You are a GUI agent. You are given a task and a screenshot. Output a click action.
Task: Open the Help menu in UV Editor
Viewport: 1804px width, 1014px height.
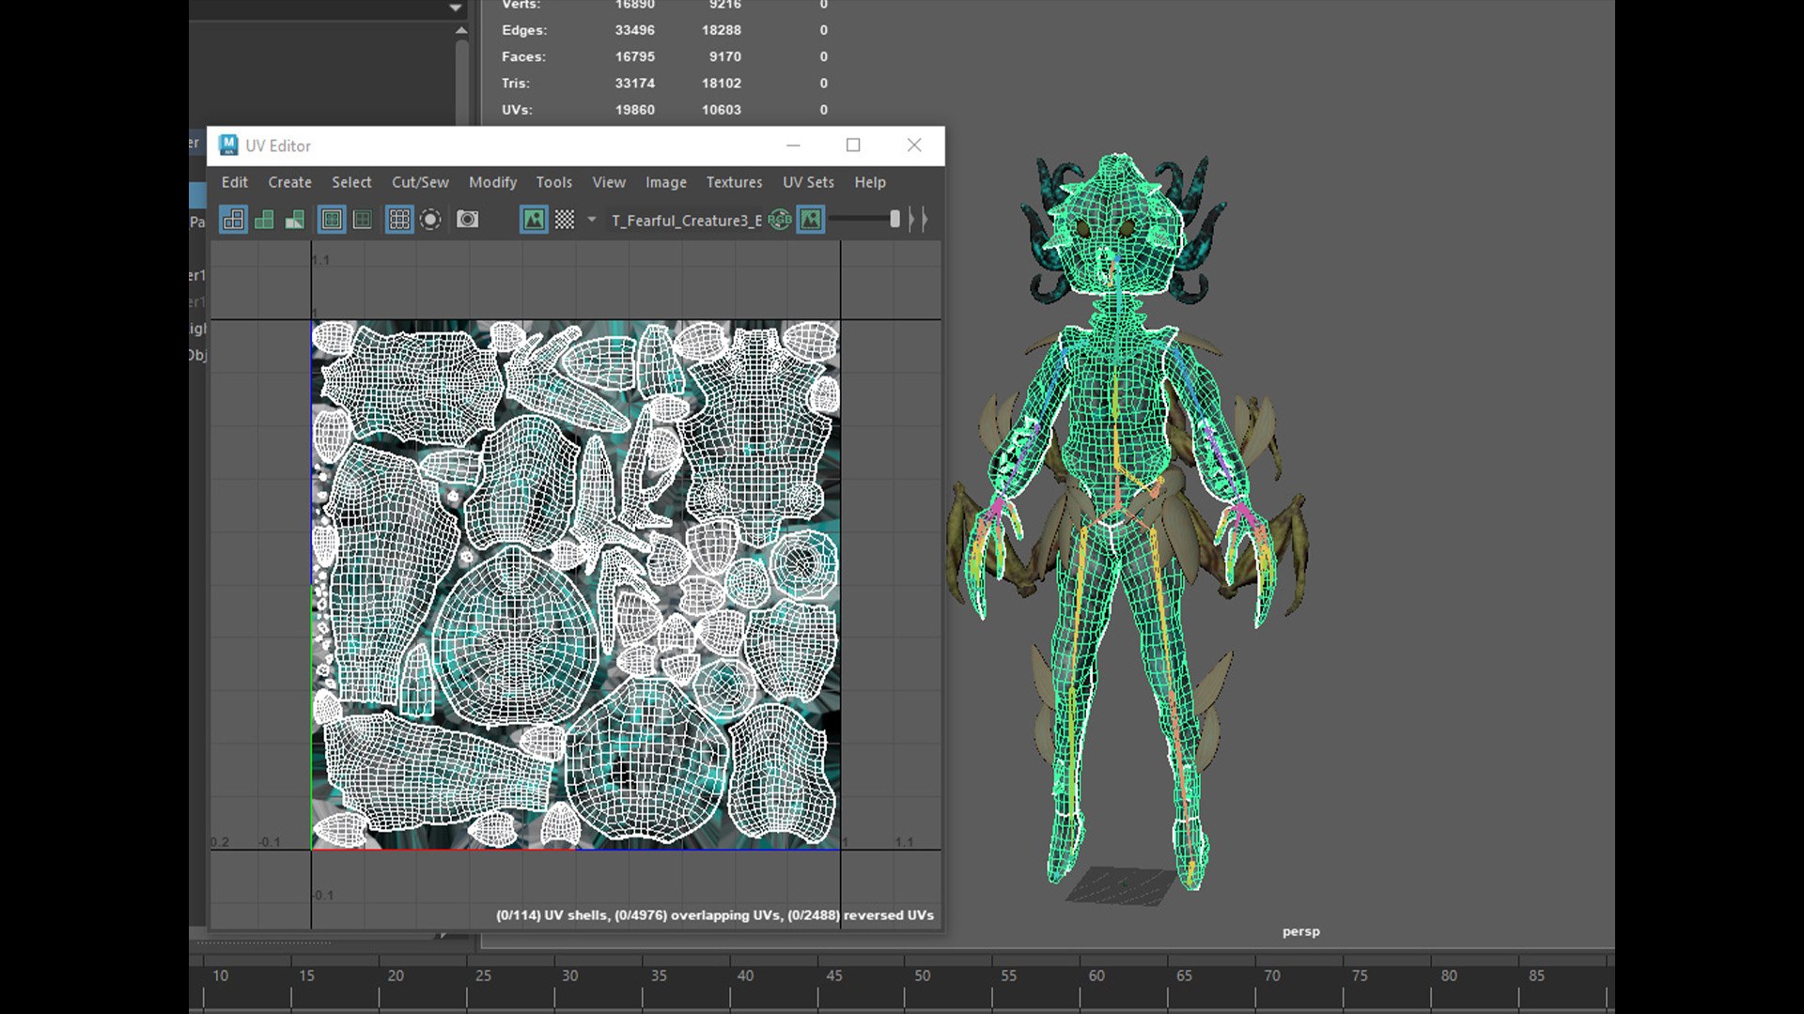(870, 182)
